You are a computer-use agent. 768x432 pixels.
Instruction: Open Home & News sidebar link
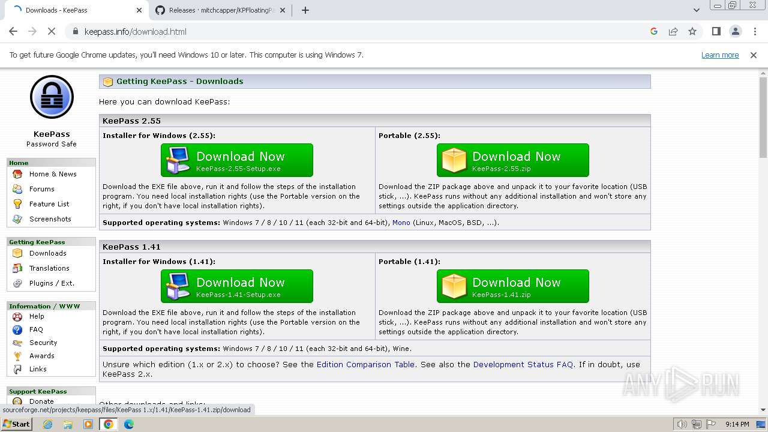click(x=53, y=174)
